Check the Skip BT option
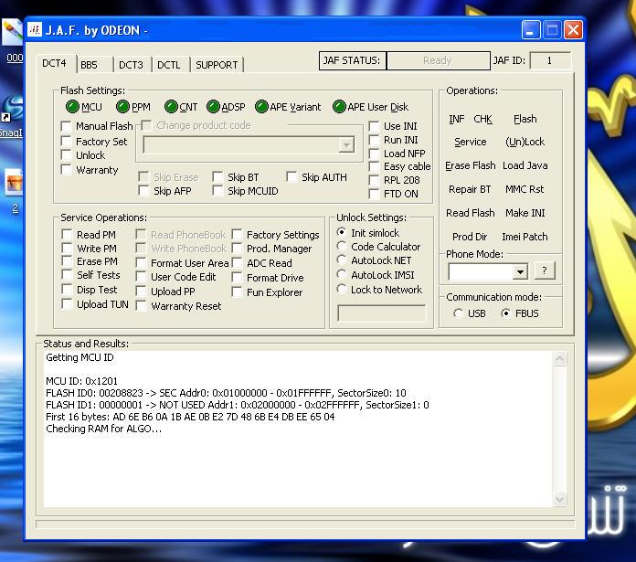The image size is (636, 562). tap(217, 176)
